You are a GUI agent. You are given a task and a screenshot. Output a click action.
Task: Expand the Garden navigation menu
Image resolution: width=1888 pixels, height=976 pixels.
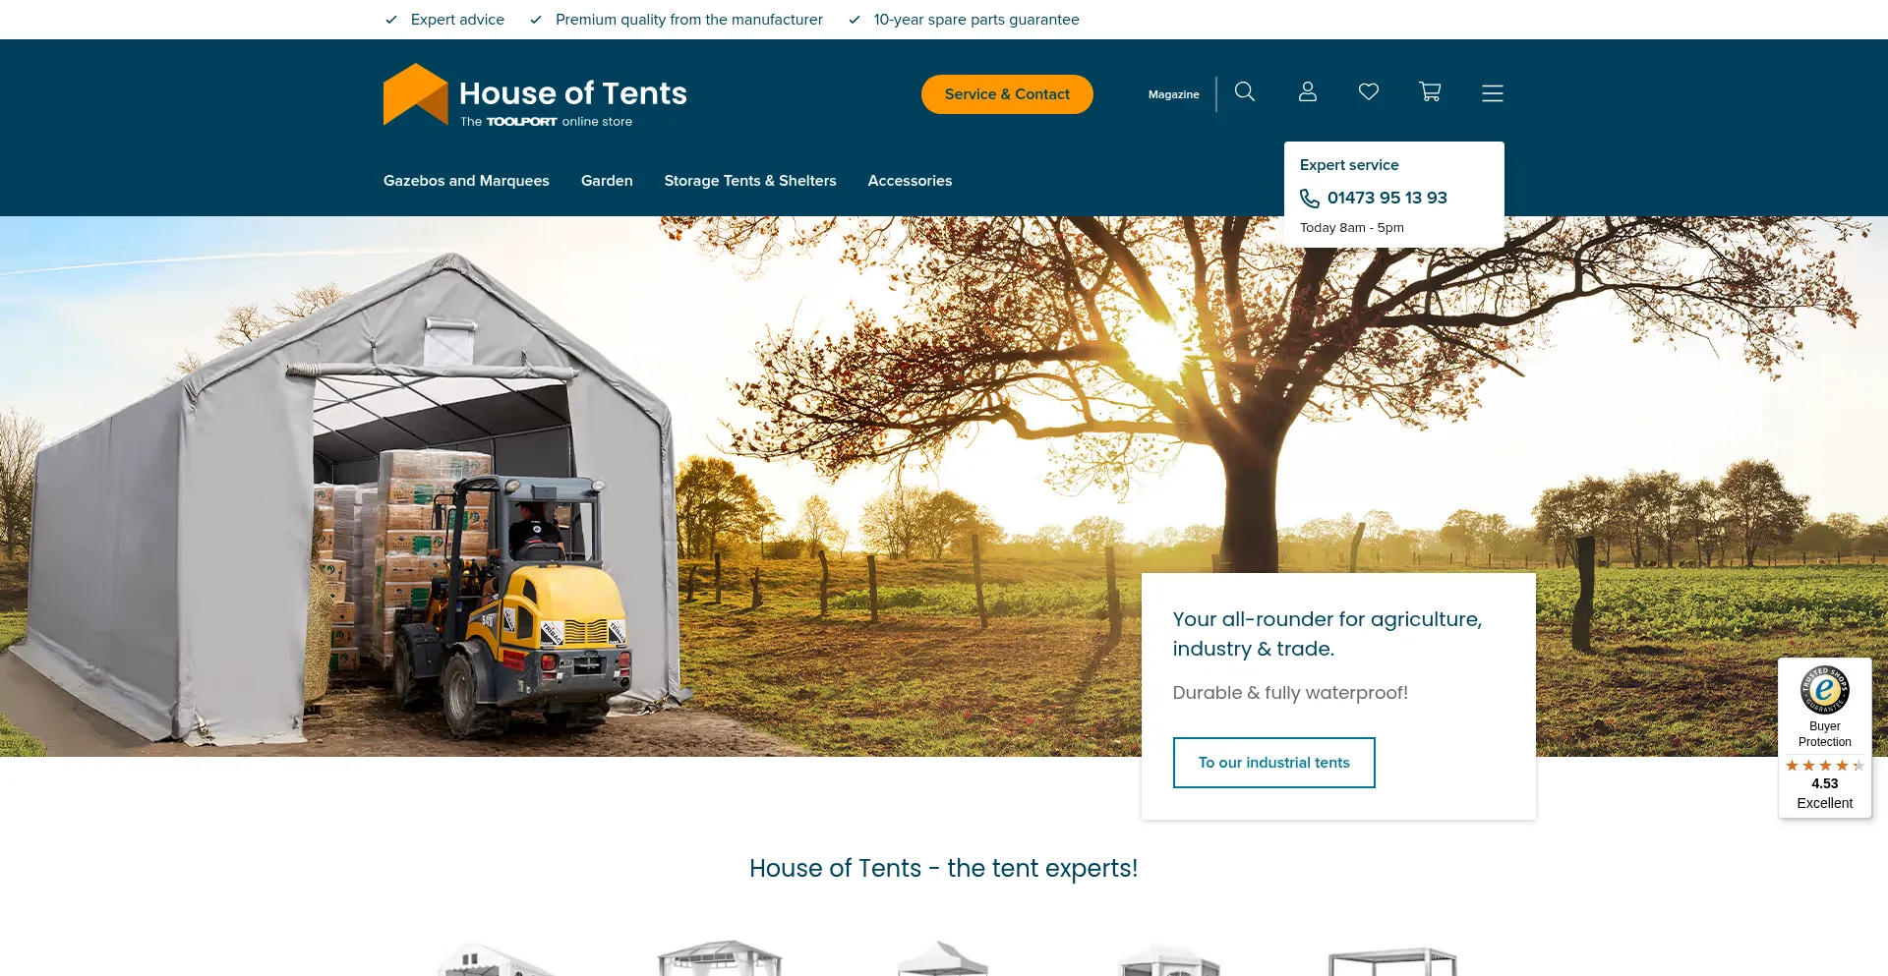pos(607,181)
